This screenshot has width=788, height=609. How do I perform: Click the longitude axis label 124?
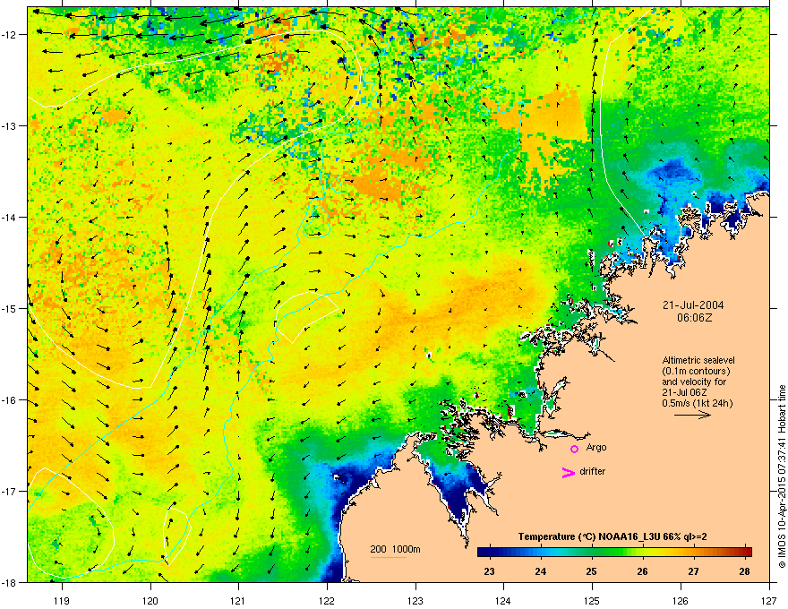pos(503,601)
